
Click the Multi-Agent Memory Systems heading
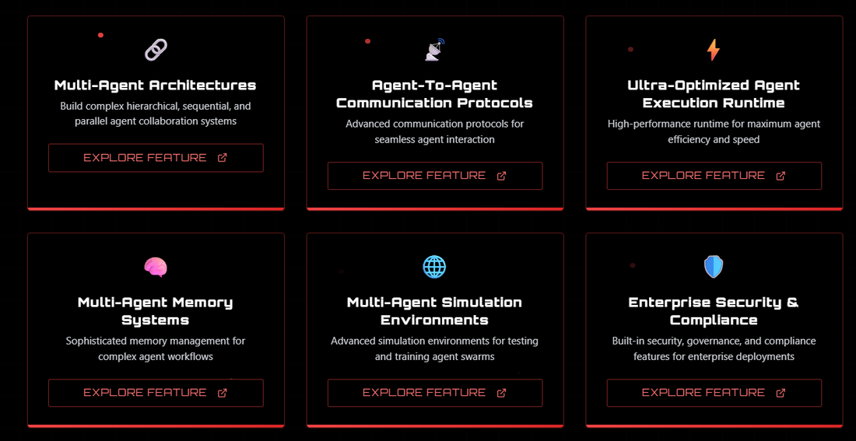tap(156, 311)
